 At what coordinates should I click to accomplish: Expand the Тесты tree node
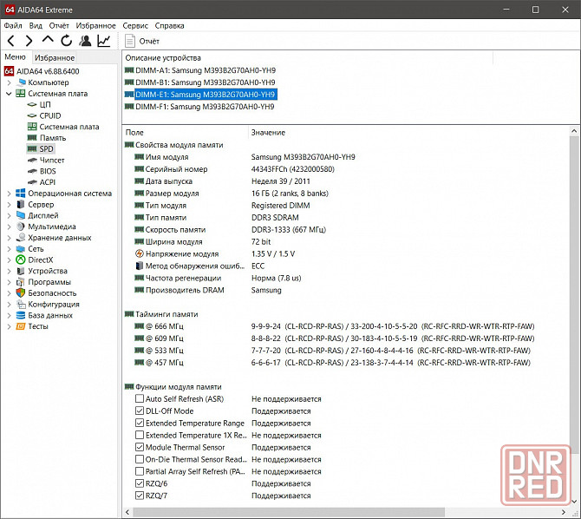pos(9,326)
